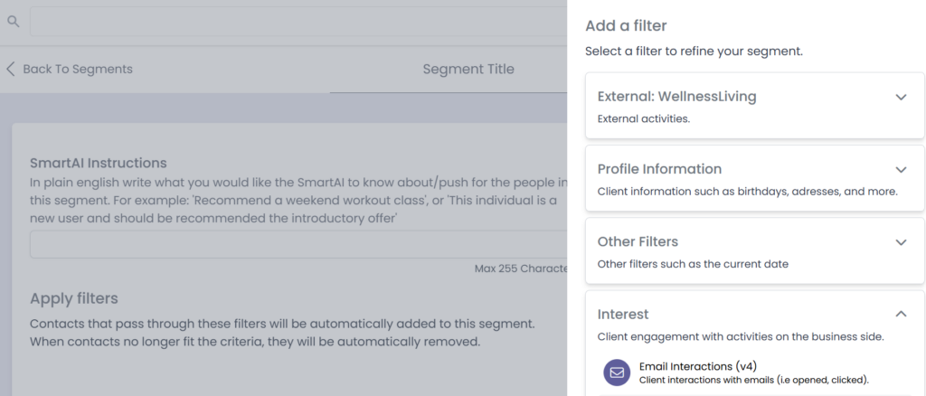Expand Profile Information using its chevron
Viewport: 926px width, 396px height.
901,169
